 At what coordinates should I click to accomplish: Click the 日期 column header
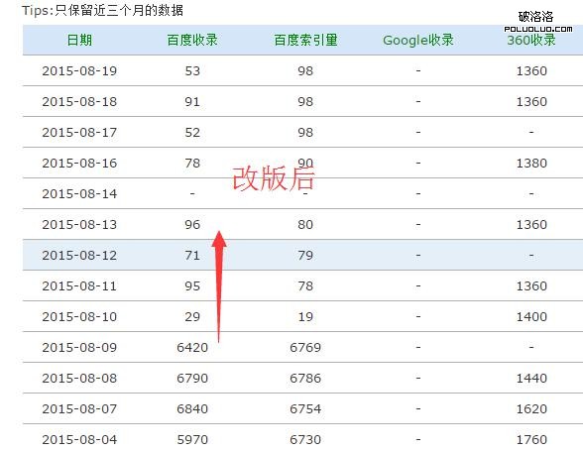pos(79,40)
